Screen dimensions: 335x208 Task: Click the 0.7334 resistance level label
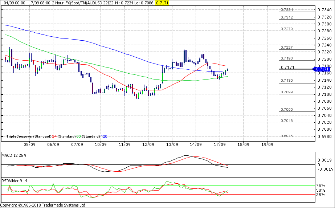tap(287, 10)
